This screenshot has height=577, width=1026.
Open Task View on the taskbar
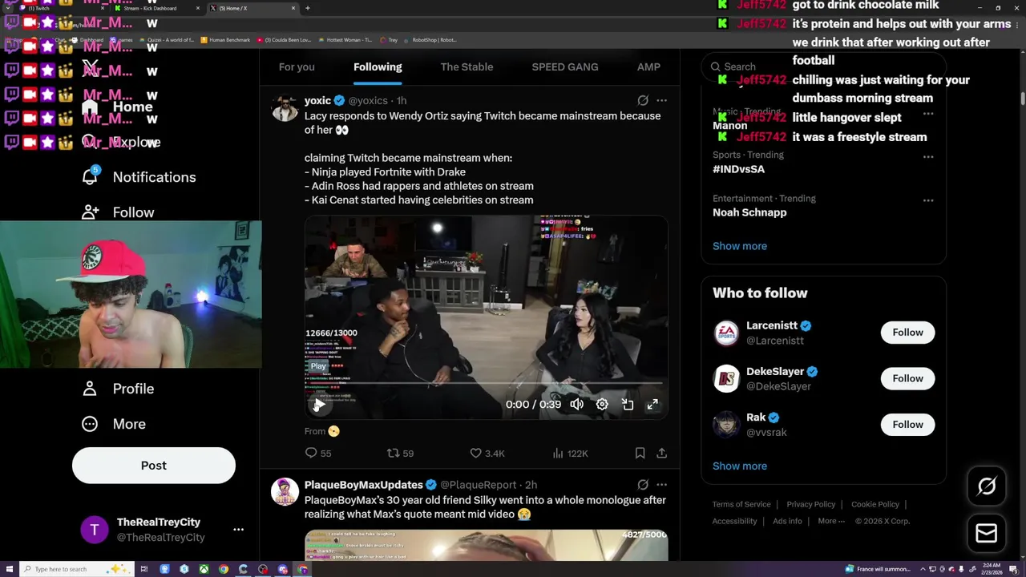[x=144, y=569]
